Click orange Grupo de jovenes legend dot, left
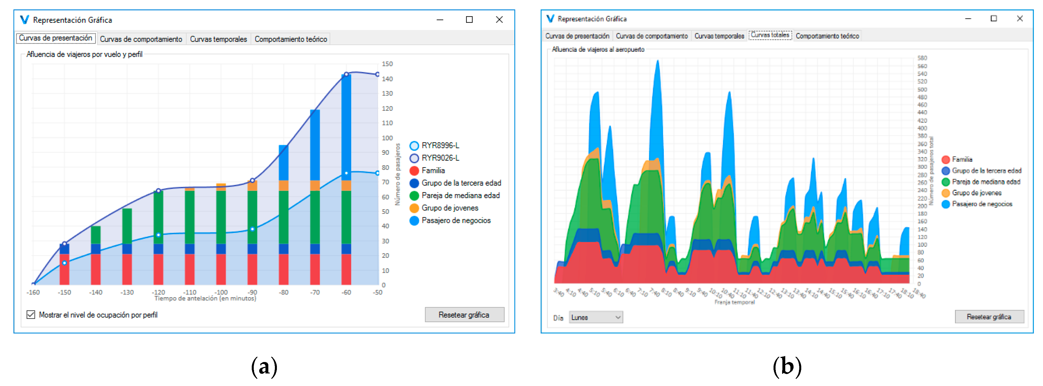 pyautogui.click(x=414, y=208)
